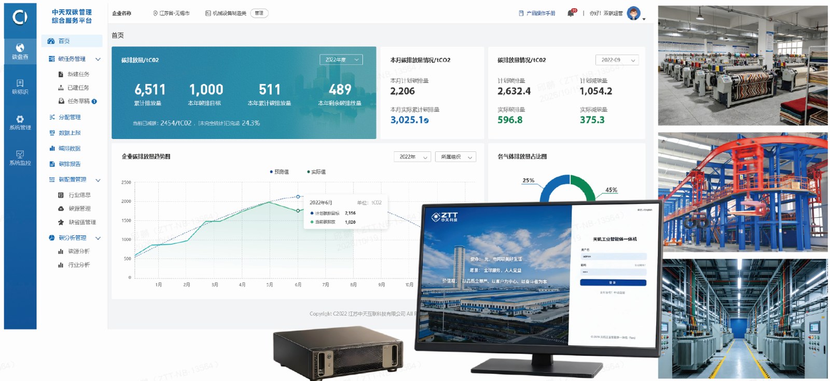Select 首页 in the navigation menu
Screen dimensions: 830x381
72,41
